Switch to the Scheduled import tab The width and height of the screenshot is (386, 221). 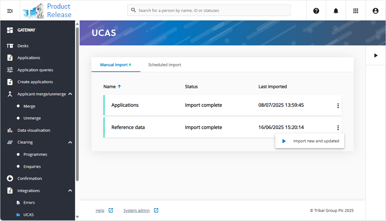pyautogui.click(x=165, y=65)
